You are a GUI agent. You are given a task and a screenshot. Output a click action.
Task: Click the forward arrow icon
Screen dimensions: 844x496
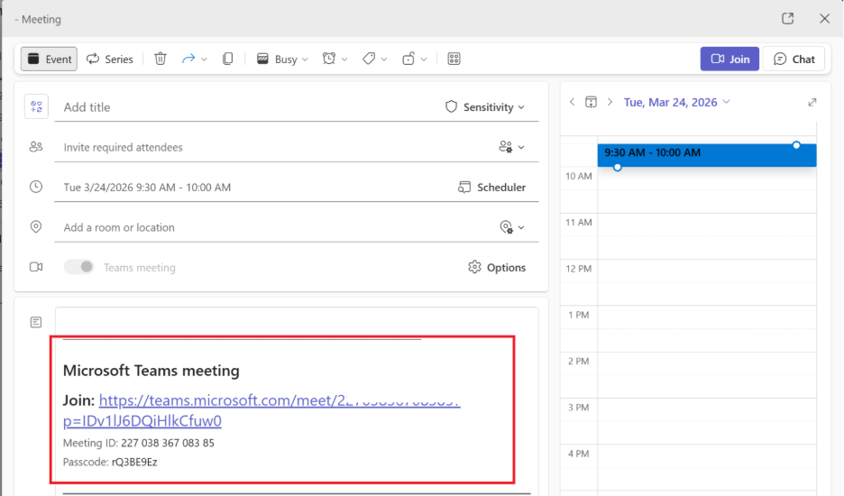click(188, 59)
